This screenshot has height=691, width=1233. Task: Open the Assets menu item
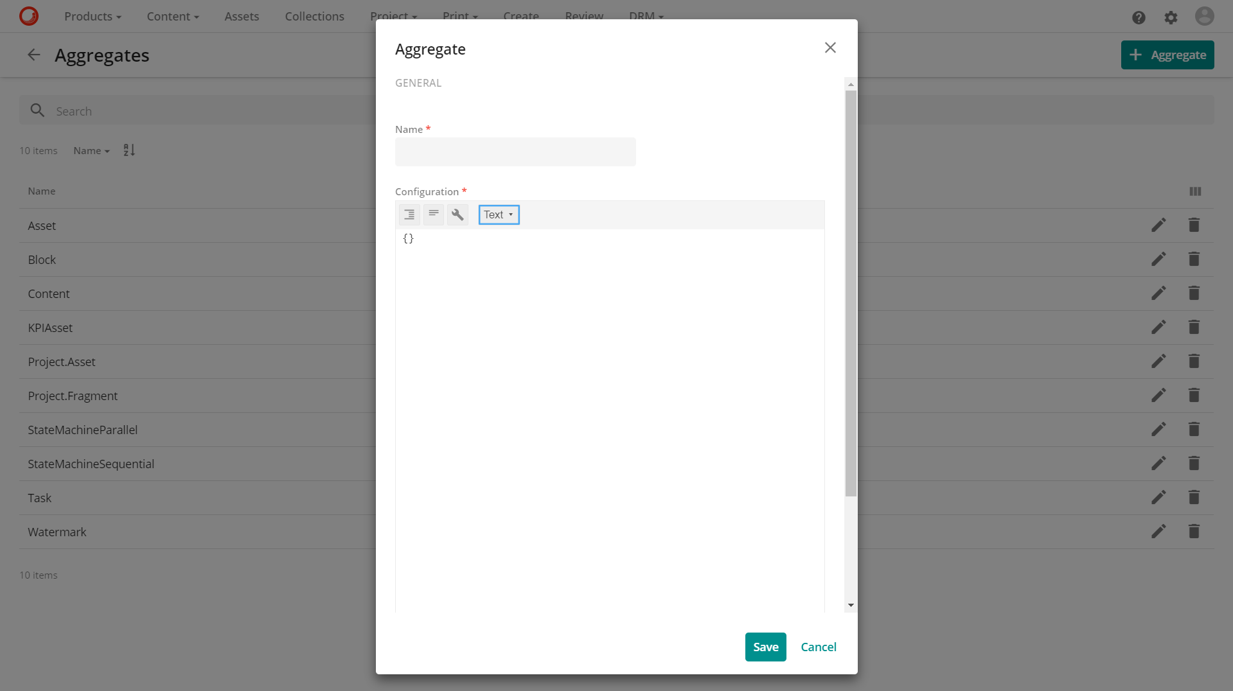pyautogui.click(x=242, y=16)
